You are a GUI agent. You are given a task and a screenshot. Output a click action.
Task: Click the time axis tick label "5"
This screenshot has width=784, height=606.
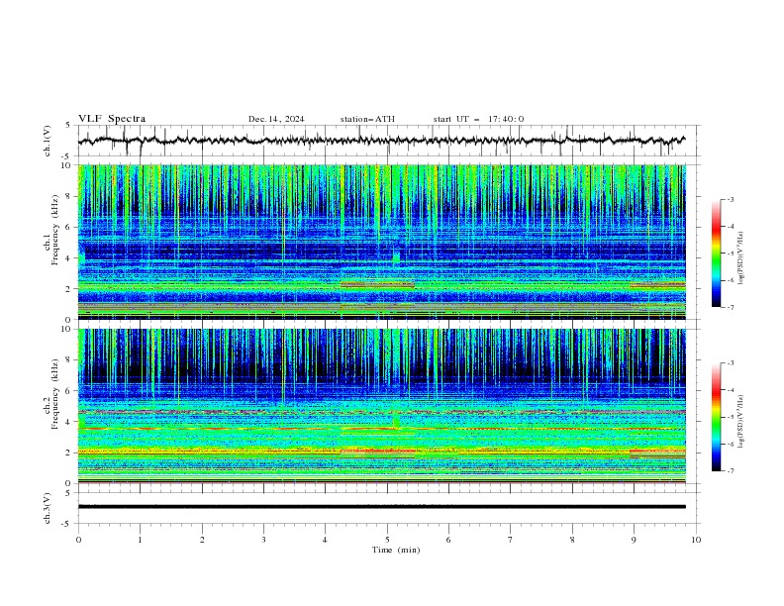[387, 540]
